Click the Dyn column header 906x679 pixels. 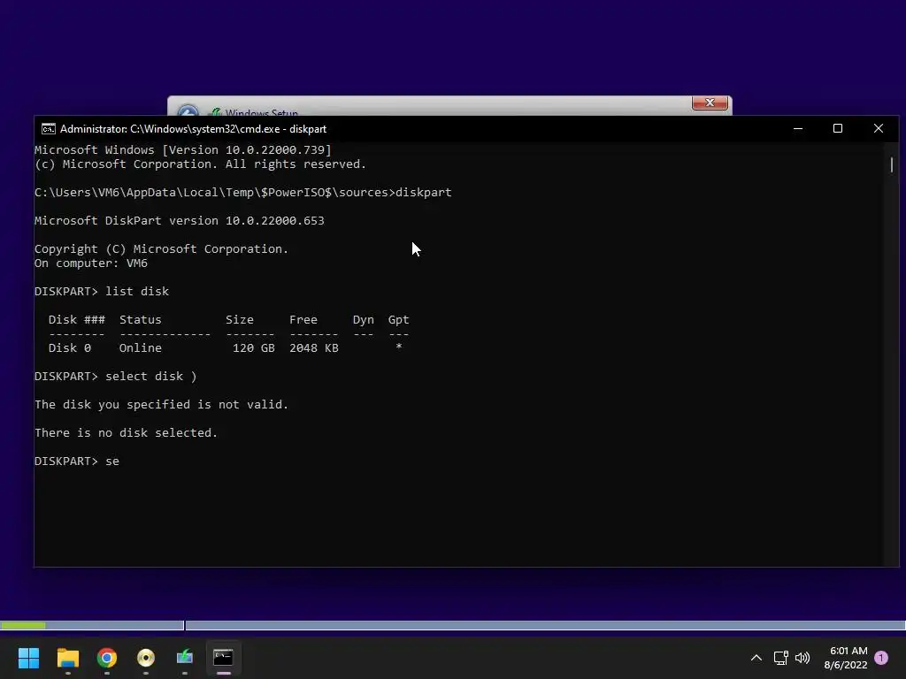[363, 320]
